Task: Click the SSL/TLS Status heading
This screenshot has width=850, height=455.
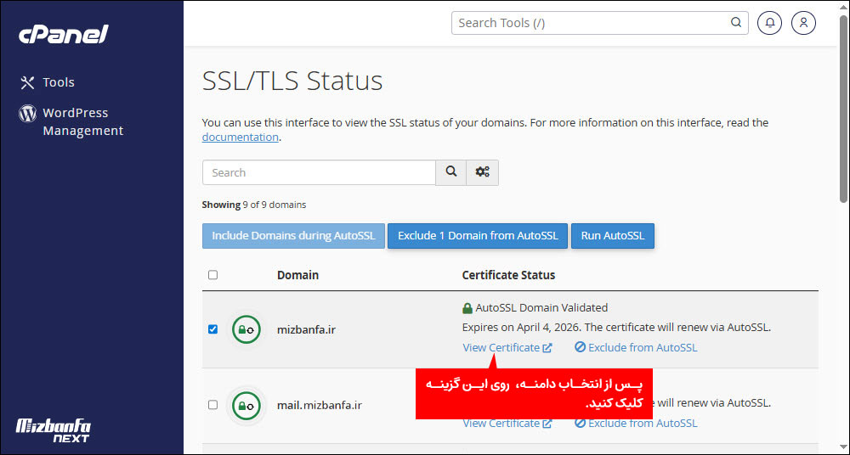Action: coord(292,81)
